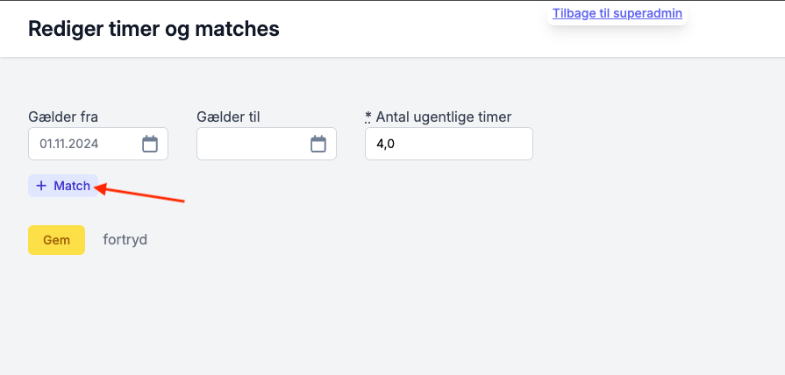Click the required asterisk before Antal
This screenshot has height=375, width=785.
[x=368, y=117]
